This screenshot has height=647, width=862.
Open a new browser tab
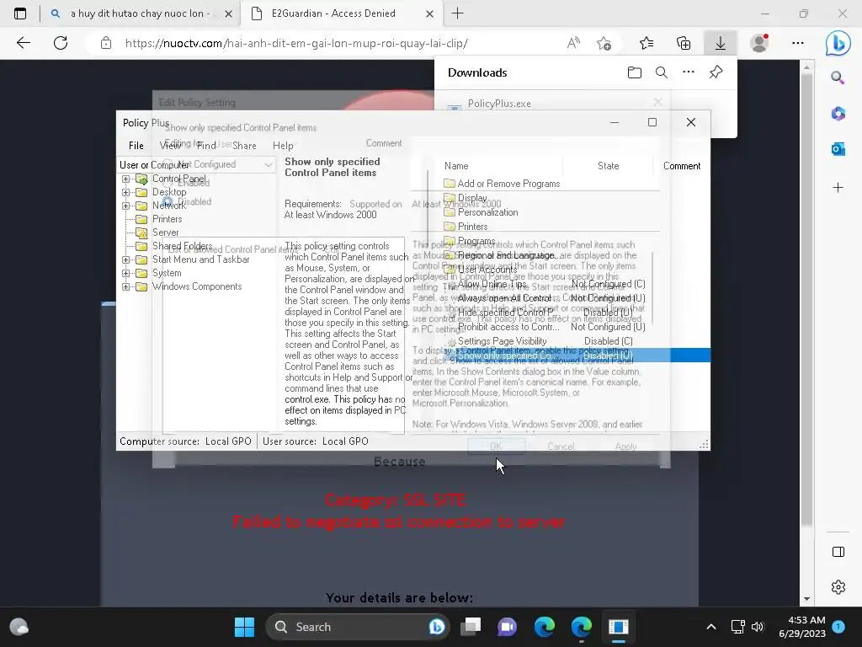(457, 13)
